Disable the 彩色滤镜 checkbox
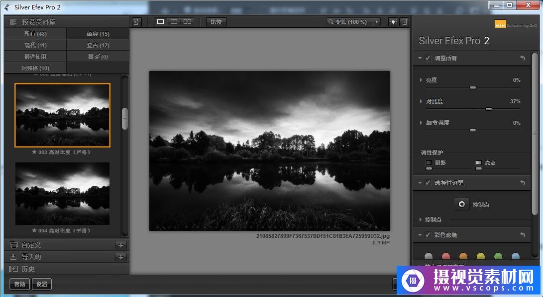The width and height of the screenshot is (543, 297). tap(428, 235)
